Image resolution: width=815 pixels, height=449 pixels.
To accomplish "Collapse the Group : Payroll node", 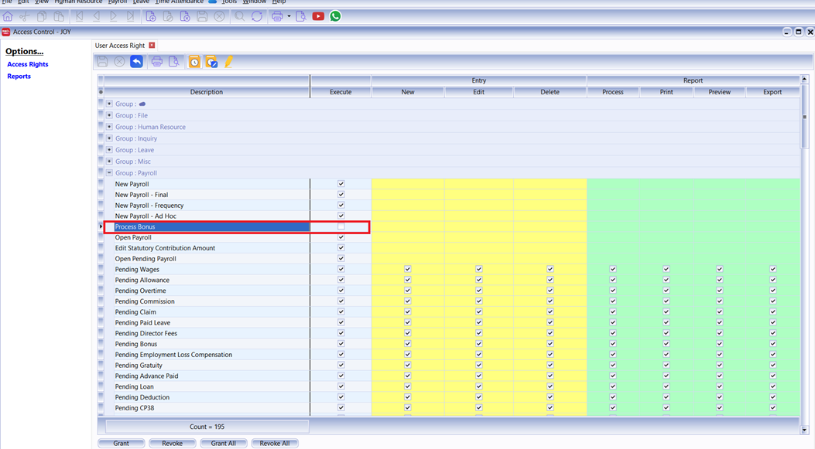I will [109, 173].
